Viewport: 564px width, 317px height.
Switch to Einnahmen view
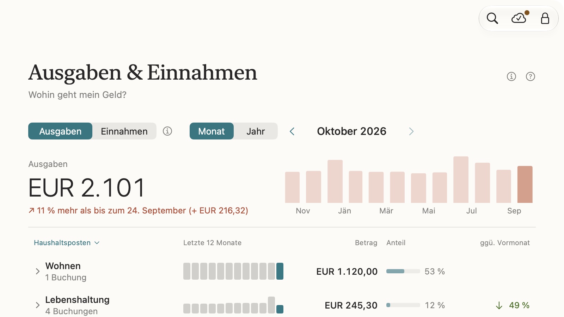[x=124, y=131]
